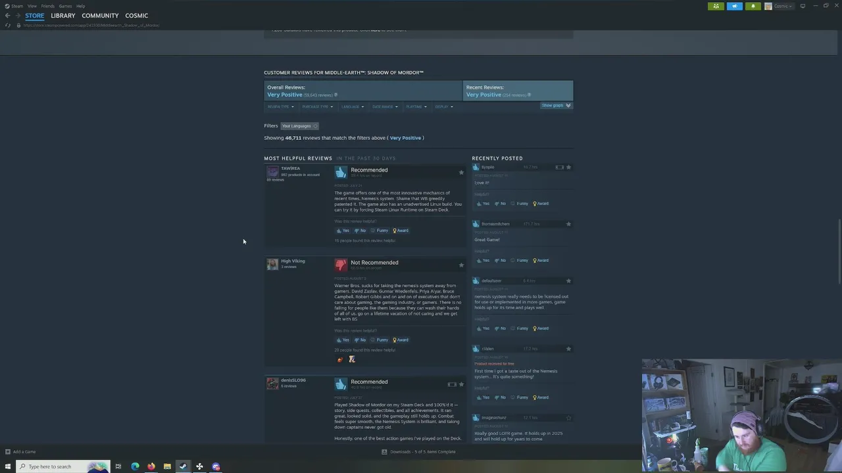The height and width of the screenshot is (473, 842).
Task: Vote No on TAWIREA's review
Action: (x=360, y=231)
